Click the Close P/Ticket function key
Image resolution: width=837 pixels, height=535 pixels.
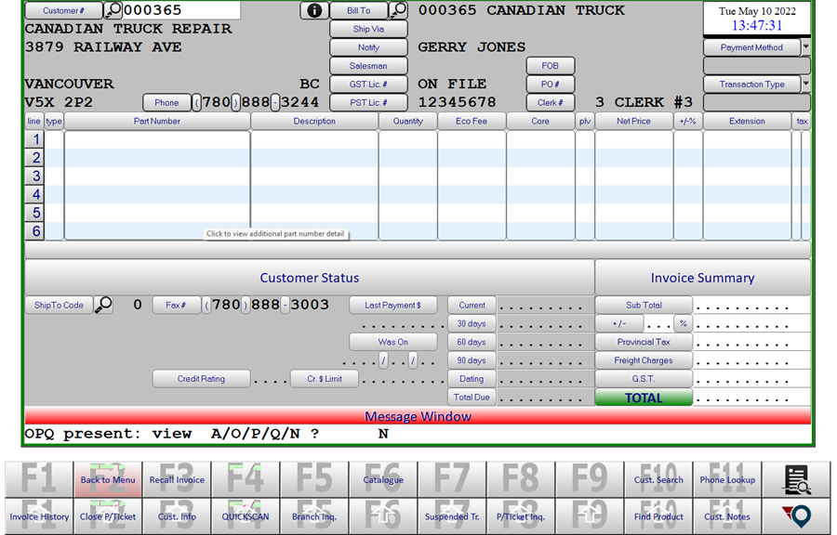click(x=108, y=516)
